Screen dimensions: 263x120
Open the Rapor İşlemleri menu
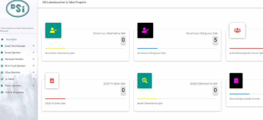(13, 85)
